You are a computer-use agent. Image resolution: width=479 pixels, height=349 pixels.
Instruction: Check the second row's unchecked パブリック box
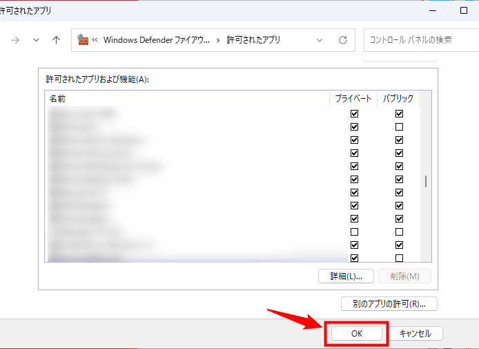[x=399, y=126]
